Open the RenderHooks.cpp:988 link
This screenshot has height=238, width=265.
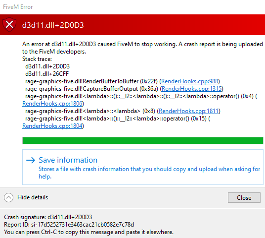tap(189, 81)
